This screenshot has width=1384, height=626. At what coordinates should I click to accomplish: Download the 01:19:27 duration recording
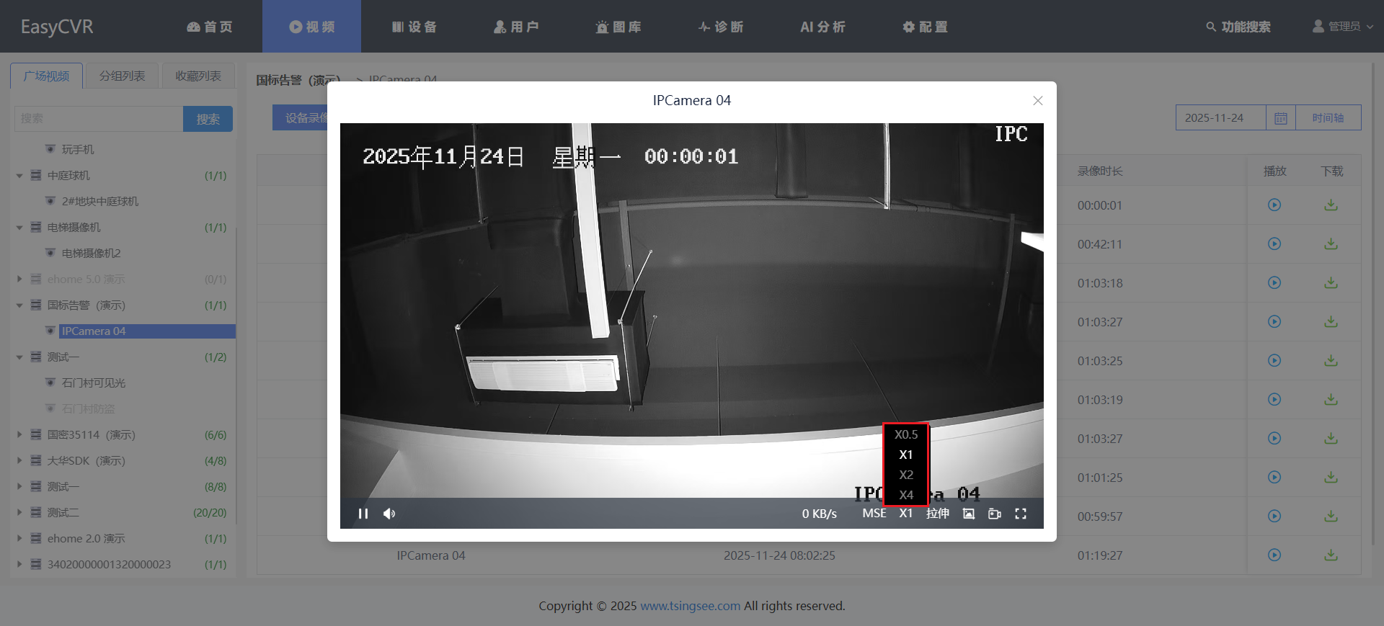1331,555
